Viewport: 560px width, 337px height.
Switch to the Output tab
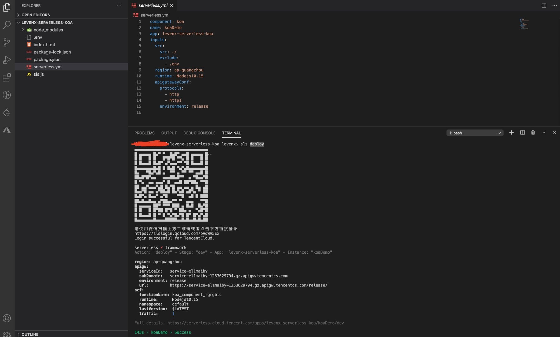pyautogui.click(x=169, y=133)
